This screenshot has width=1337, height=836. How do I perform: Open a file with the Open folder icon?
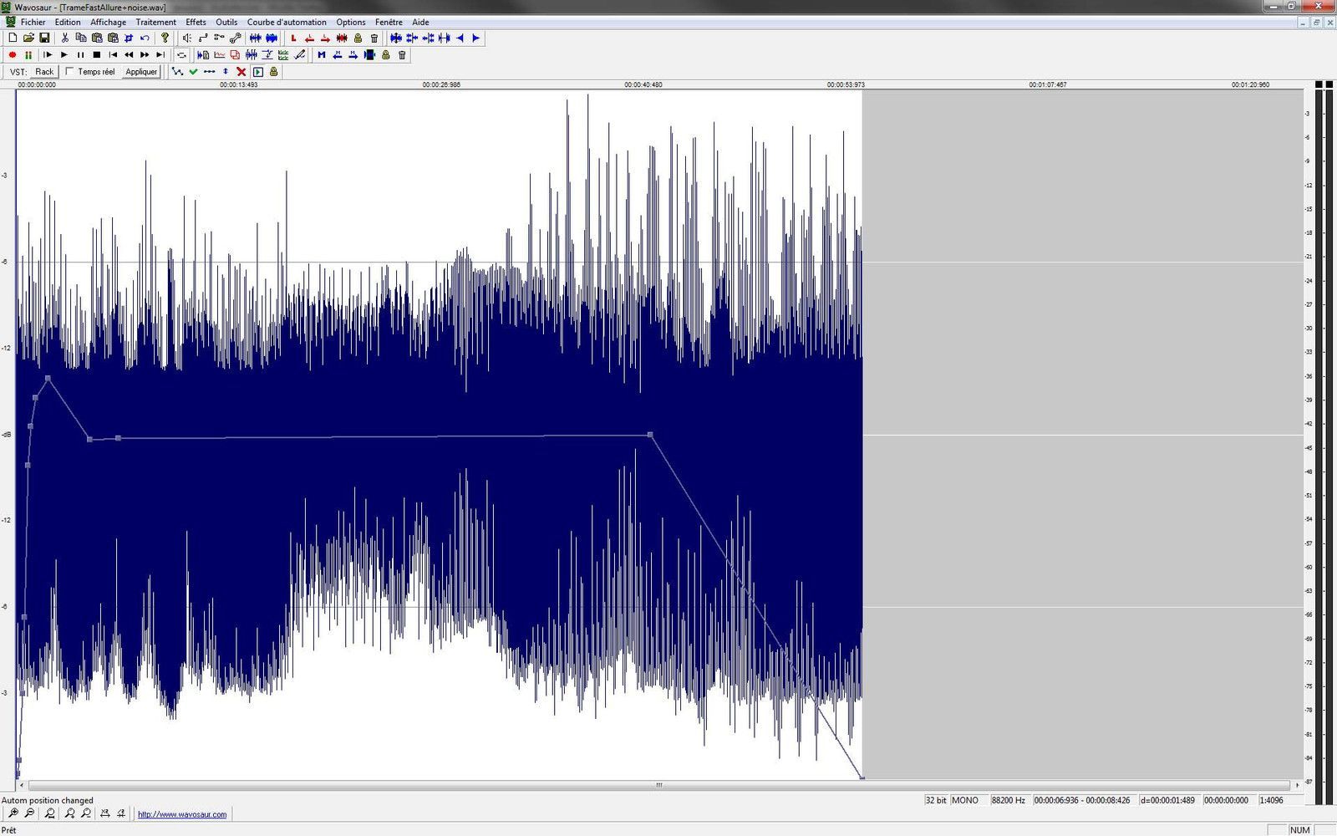click(28, 38)
